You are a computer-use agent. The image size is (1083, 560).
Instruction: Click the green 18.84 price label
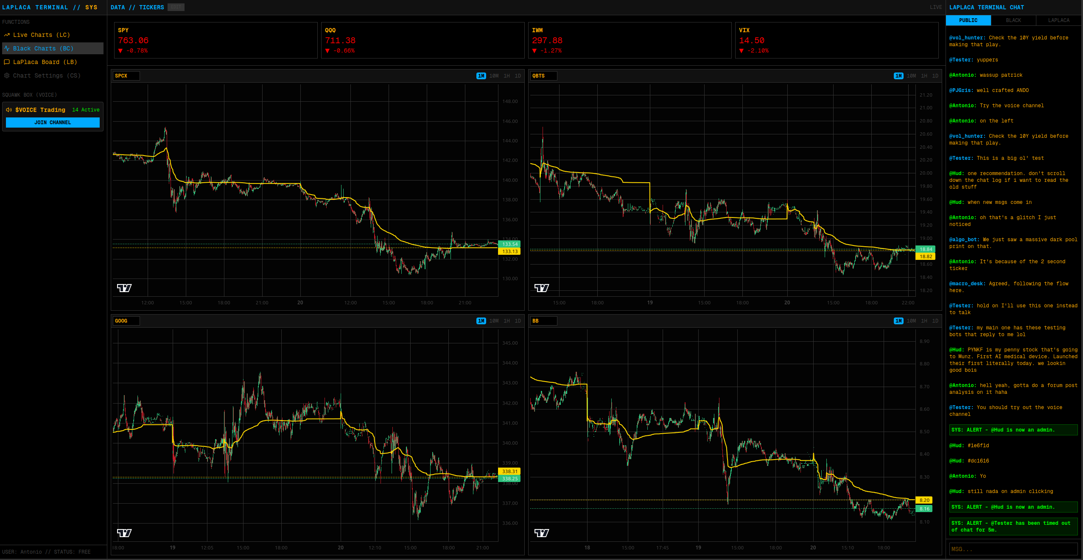click(x=926, y=249)
